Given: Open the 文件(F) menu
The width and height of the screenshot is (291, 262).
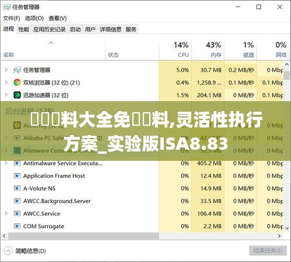Looking at the screenshot, I should (x=12, y=18).
